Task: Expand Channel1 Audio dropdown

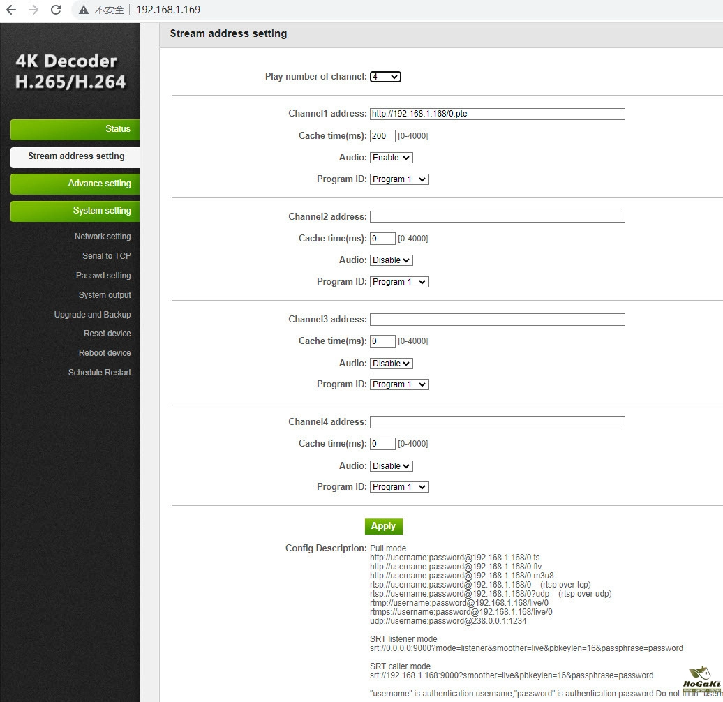Action: [x=392, y=158]
